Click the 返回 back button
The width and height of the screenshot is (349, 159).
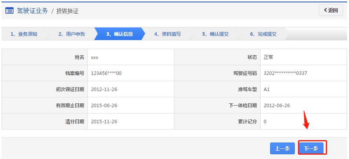[331, 11]
